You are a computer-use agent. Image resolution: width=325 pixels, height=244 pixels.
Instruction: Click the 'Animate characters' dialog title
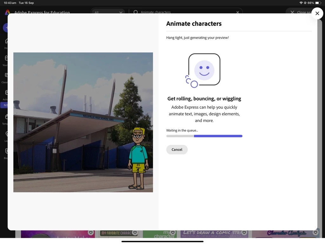(194, 24)
